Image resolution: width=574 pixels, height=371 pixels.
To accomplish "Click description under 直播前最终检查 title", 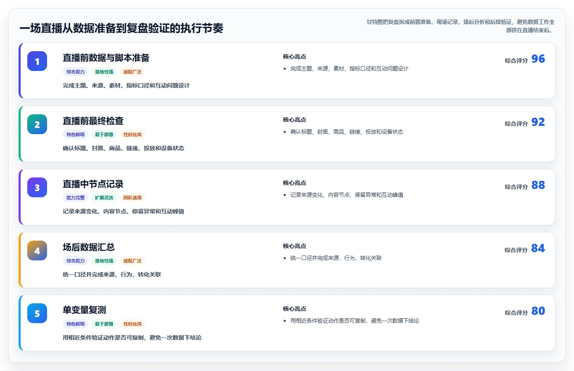I will (x=123, y=148).
